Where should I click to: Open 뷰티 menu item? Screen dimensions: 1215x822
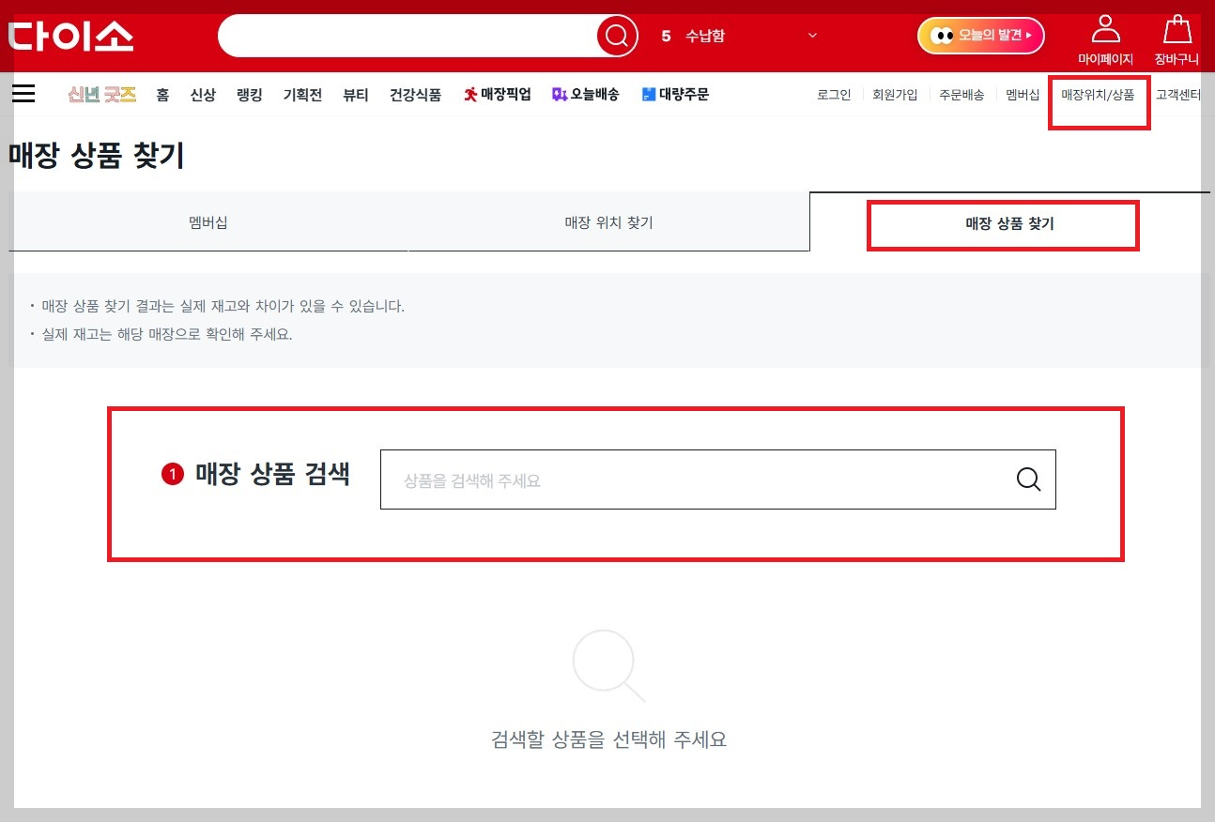coord(356,94)
